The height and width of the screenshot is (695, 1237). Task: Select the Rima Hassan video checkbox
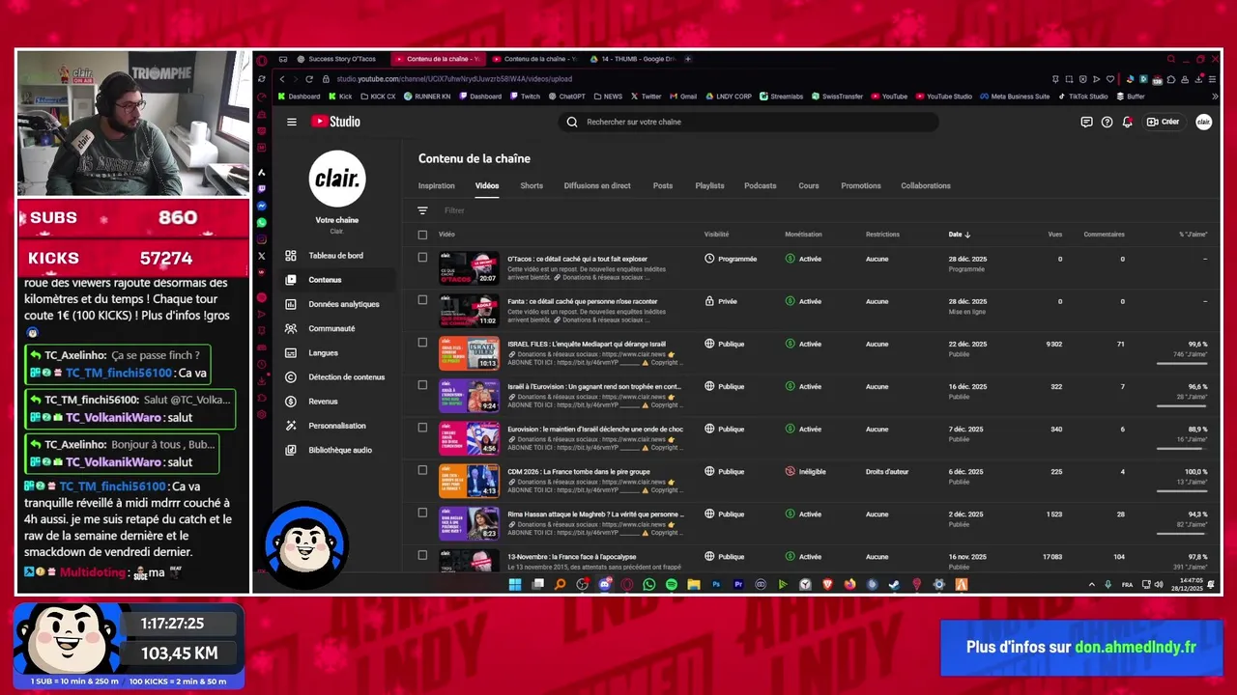pyautogui.click(x=422, y=513)
